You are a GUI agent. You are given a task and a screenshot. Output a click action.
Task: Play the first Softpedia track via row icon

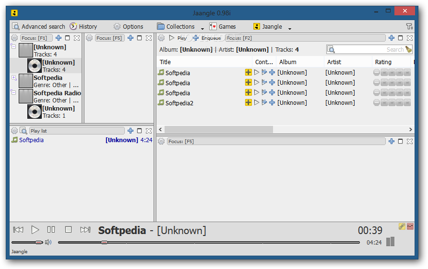(256, 72)
